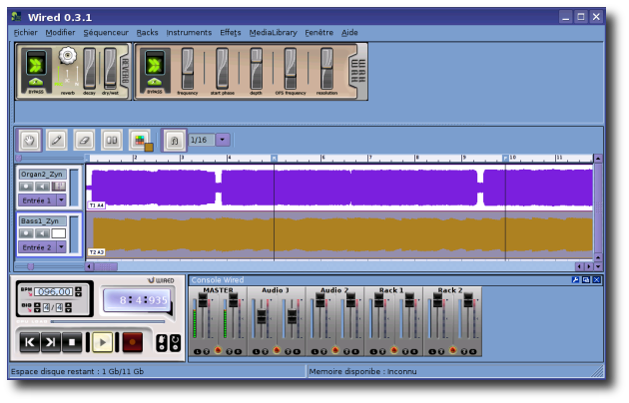Arm record on Organ2_Zyn track
This screenshot has height=403, width=629.
[26, 187]
